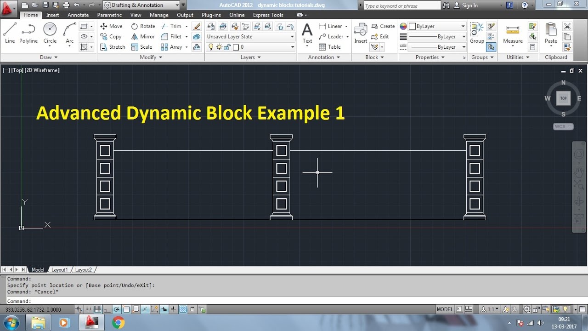
Task: Select the Circle tool
Action: click(x=50, y=33)
